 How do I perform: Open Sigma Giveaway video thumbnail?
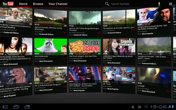pos(119,46)
